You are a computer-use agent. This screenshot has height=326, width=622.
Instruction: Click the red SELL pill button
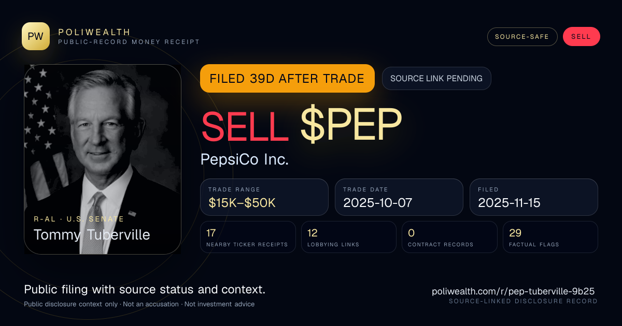tap(581, 37)
